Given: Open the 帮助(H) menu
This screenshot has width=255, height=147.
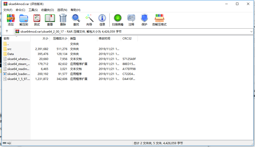Looking at the screenshot, I should click(75, 10).
